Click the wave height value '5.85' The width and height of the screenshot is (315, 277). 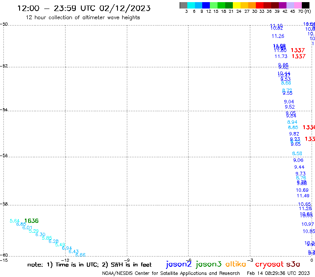pyautogui.click(x=47, y=238)
